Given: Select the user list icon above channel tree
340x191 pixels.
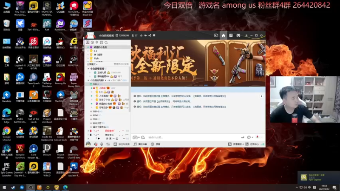Looking at the screenshot, I should tap(88, 42).
